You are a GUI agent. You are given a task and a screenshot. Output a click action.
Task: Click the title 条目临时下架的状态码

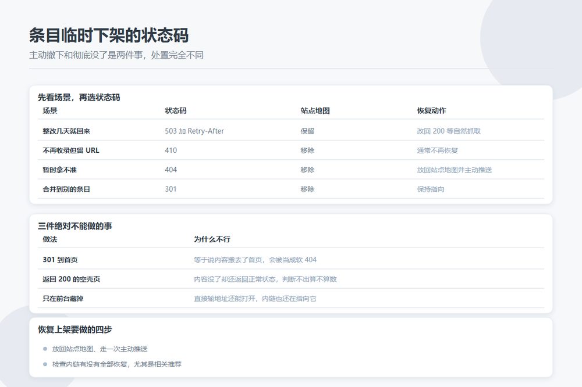point(109,35)
